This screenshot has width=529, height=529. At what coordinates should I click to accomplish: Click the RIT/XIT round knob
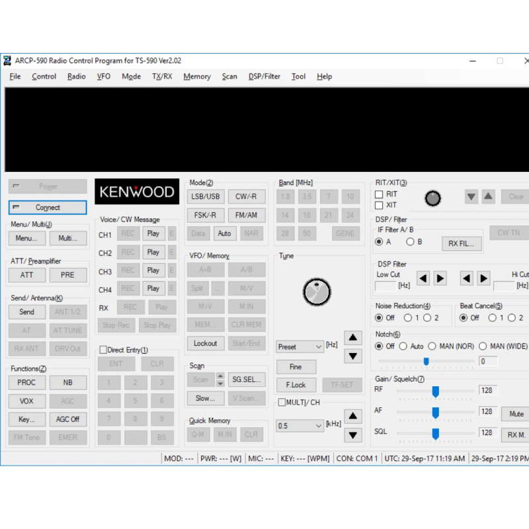tap(432, 198)
